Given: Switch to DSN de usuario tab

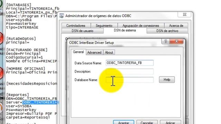Looking at the screenshot, I should (x=83, y=31).
